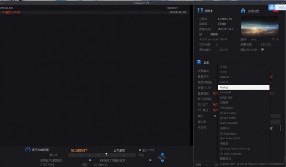The height and width of the screenshot is (167, 286).
Task: Click the 23.98 frame rate value
Action: [x=222, y=24]
